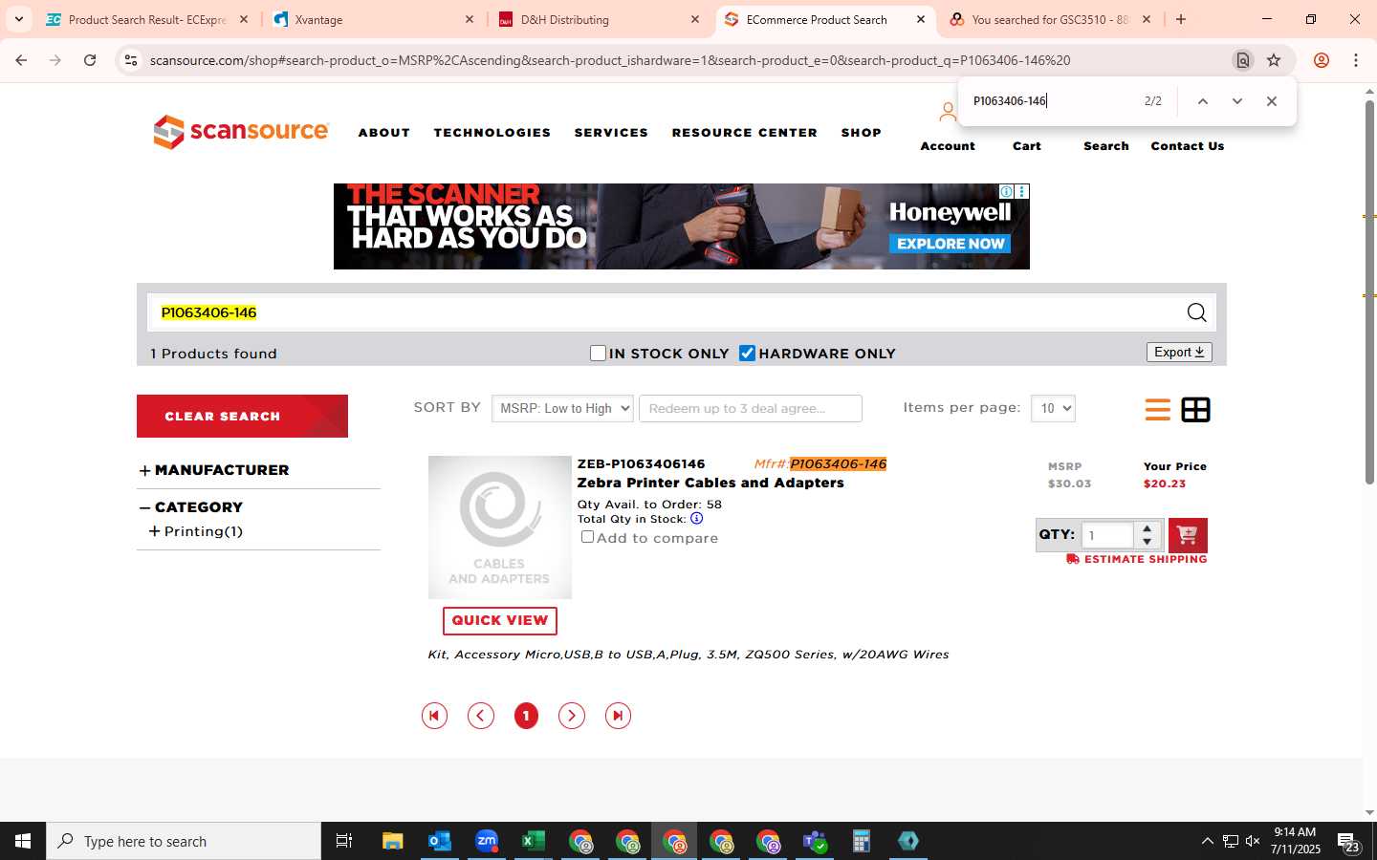Click the redeem deal agreement field
The width and height of the screenshot is (1377, 860).
tap(751, 408)
